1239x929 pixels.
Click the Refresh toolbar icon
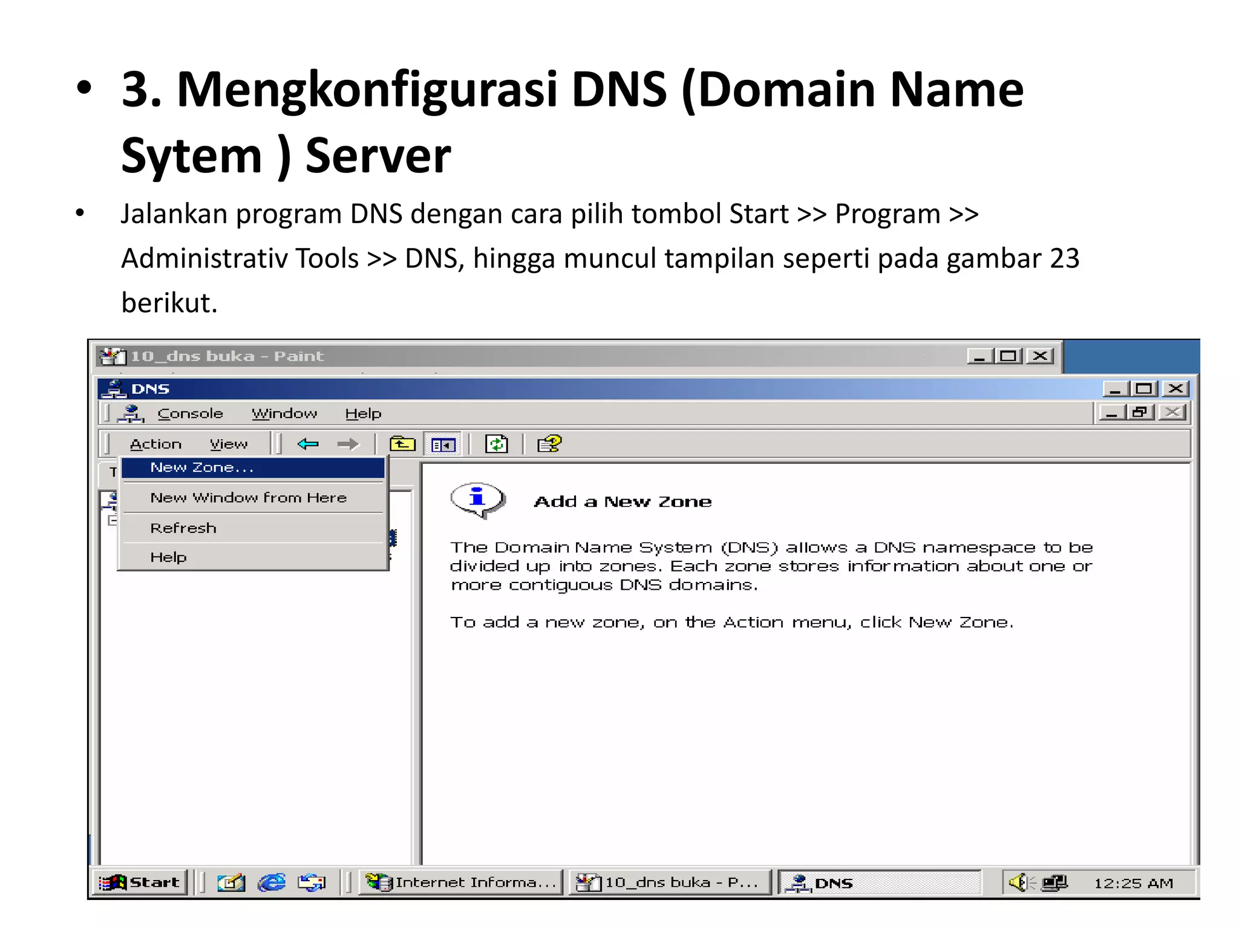point(496,445)
